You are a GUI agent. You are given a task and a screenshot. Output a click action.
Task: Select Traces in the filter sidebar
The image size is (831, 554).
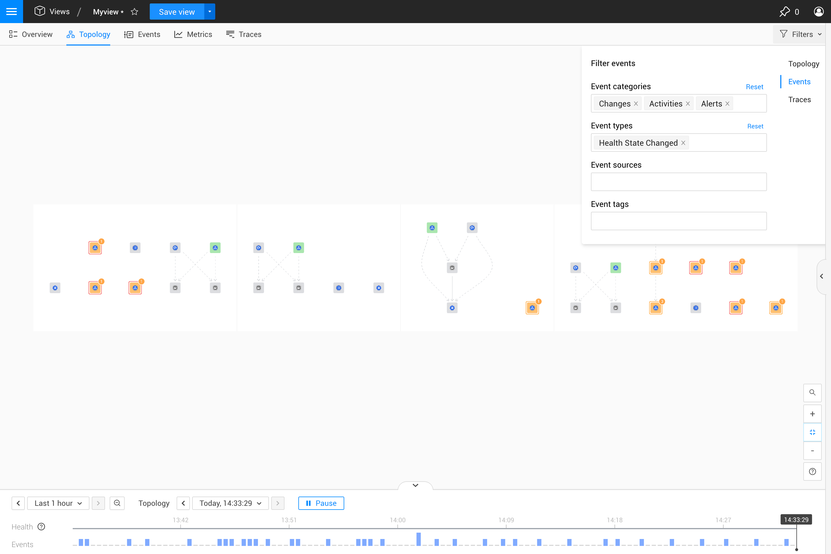pyautogui.click(x=799, y=100)
